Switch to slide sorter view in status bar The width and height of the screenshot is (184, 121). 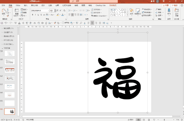[144, 120]
